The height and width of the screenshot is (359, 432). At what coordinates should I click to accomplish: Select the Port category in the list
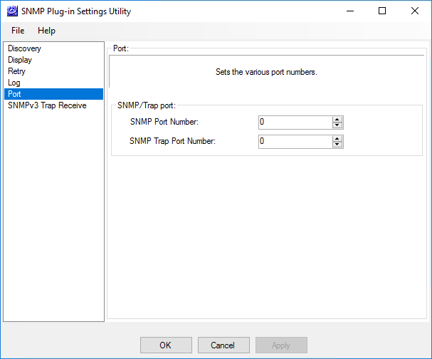coord(15,94)
